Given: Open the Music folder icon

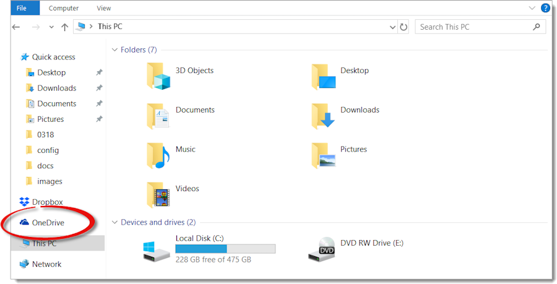Looking at the screenshot, I should pos(158,155).
